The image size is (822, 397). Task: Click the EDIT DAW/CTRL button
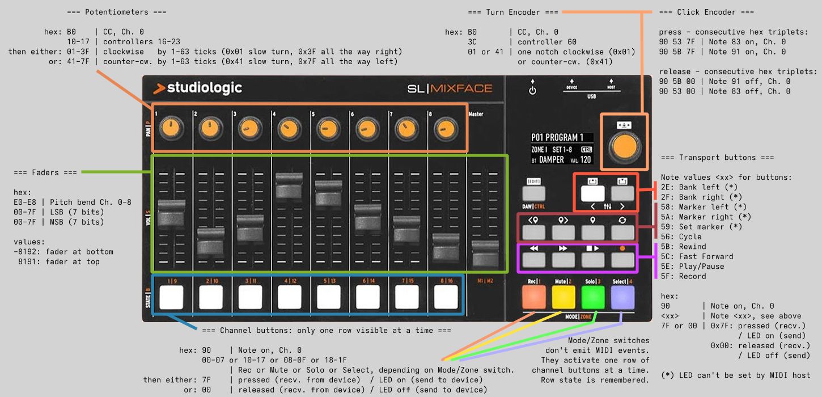532,192
